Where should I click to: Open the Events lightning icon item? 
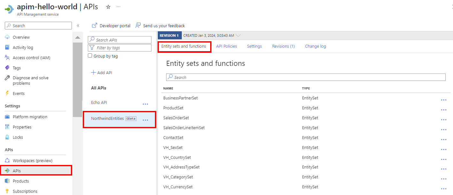click(7, 93)
